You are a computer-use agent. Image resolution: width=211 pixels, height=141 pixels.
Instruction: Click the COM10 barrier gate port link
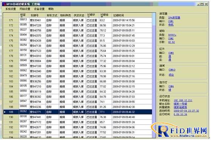click(x=172, y=70)
